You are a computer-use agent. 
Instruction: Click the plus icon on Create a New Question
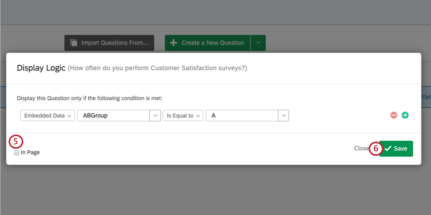173,43
